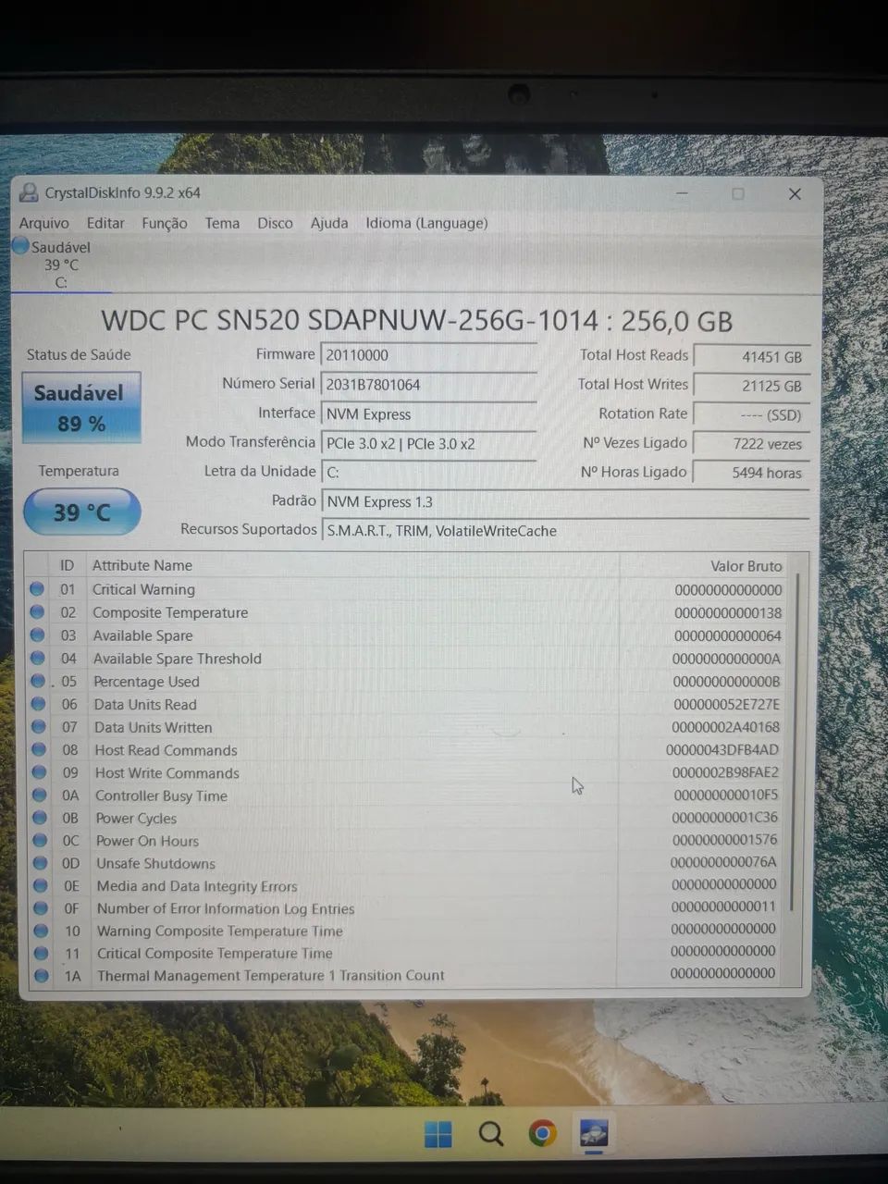888x1184 pixels.
Task: Click the status icon for Power On Hours
Action: click(x=40, y=841)
